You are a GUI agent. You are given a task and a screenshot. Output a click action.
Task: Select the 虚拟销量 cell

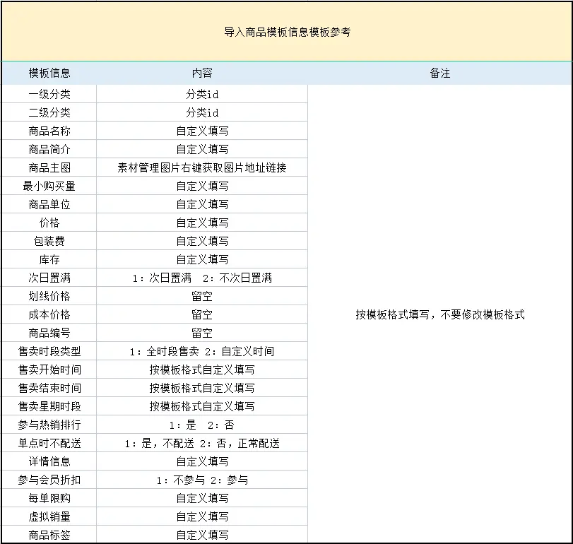(x=49, y=516)
